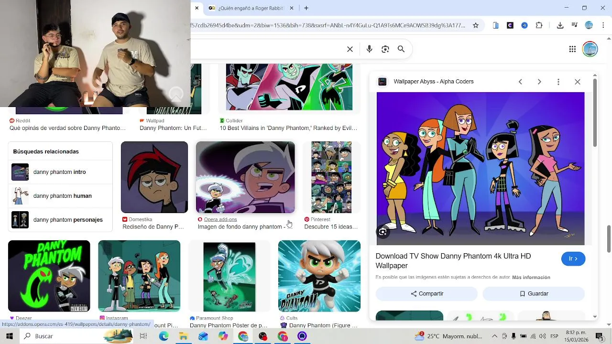Image resolution: width=612 pixels, height=344 pixels.
Task: Open the Cults Danny Phantom figure thumbnail
Action: [319, 276]
